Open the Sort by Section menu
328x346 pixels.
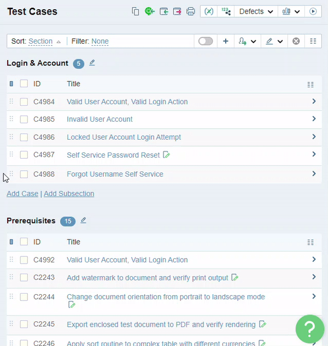click(x=40, y=41)
